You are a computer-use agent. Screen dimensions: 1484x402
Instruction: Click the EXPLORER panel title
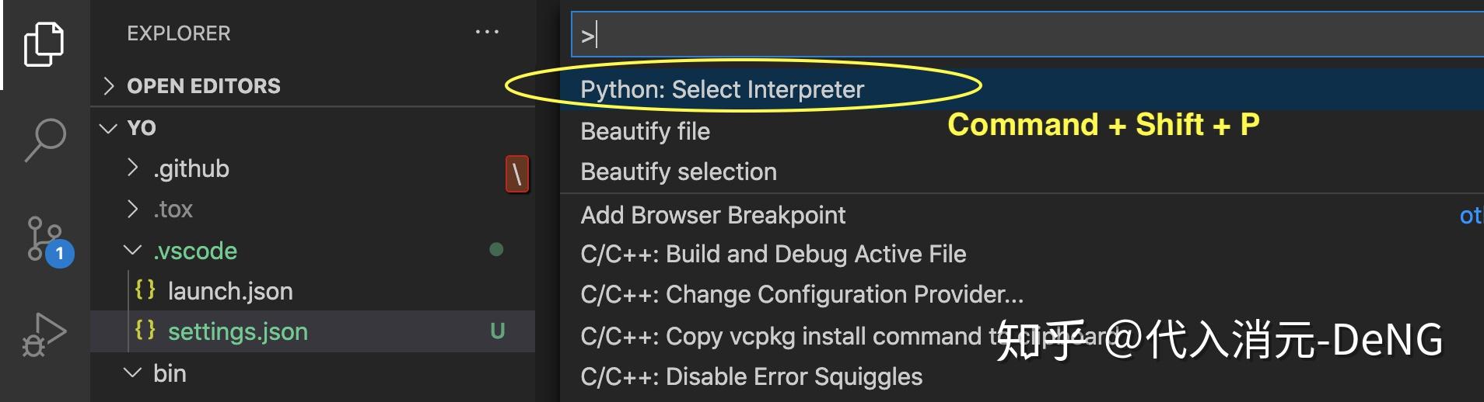tap(179, 33)
